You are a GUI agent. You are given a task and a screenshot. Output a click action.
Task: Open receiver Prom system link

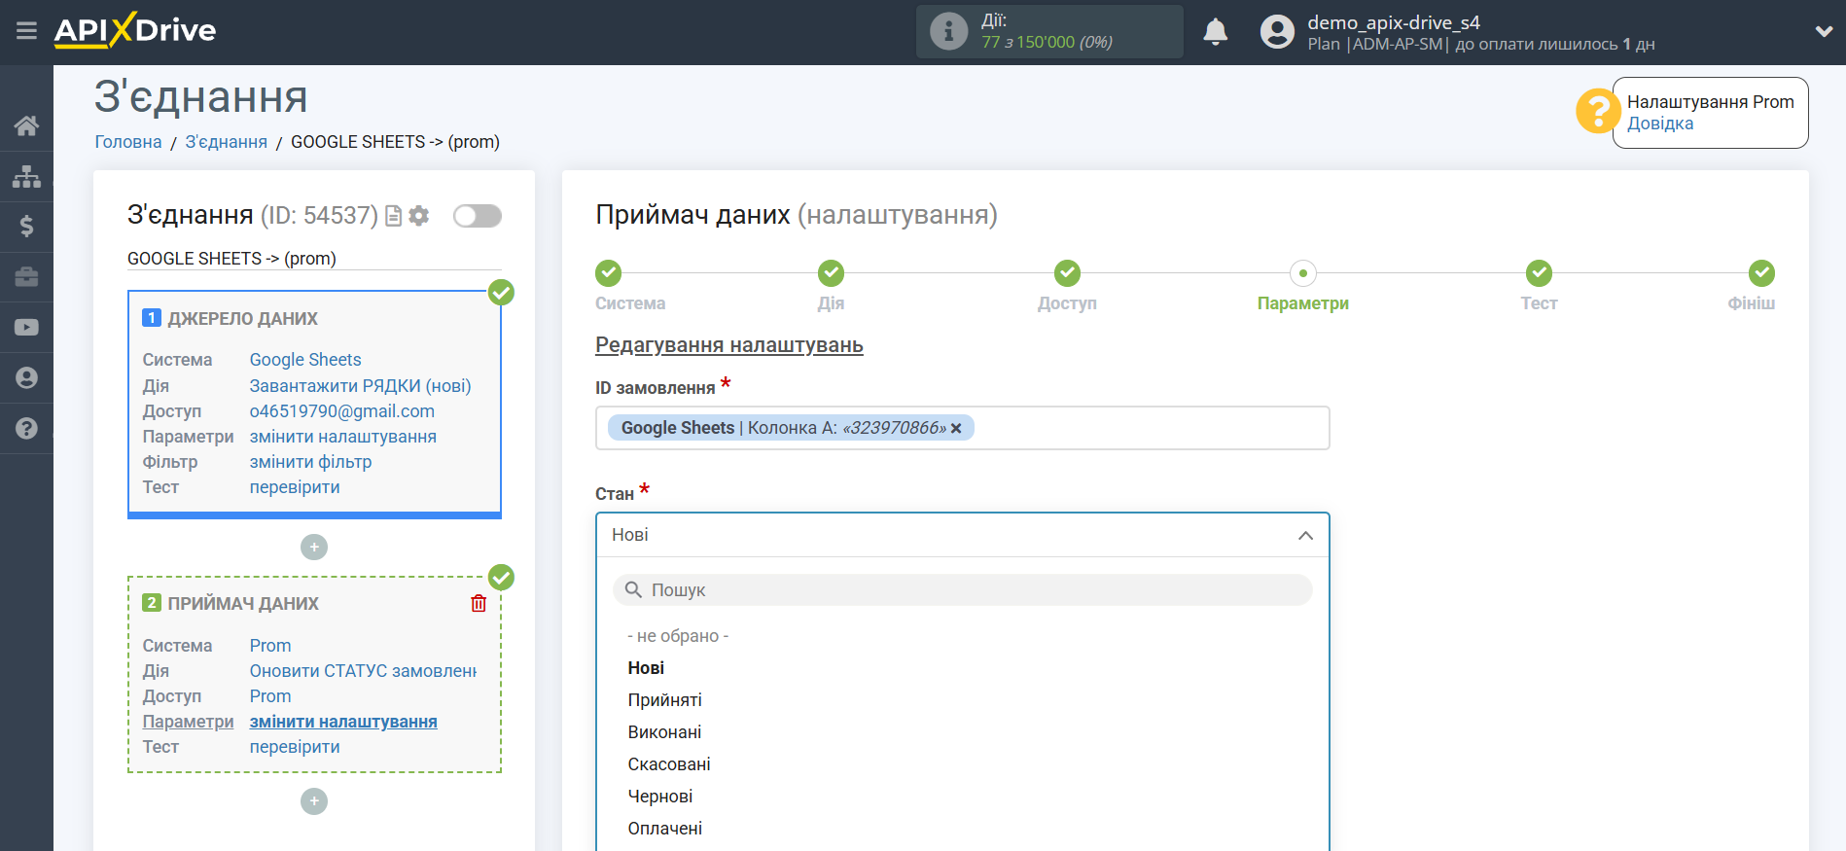pos(270,646)
